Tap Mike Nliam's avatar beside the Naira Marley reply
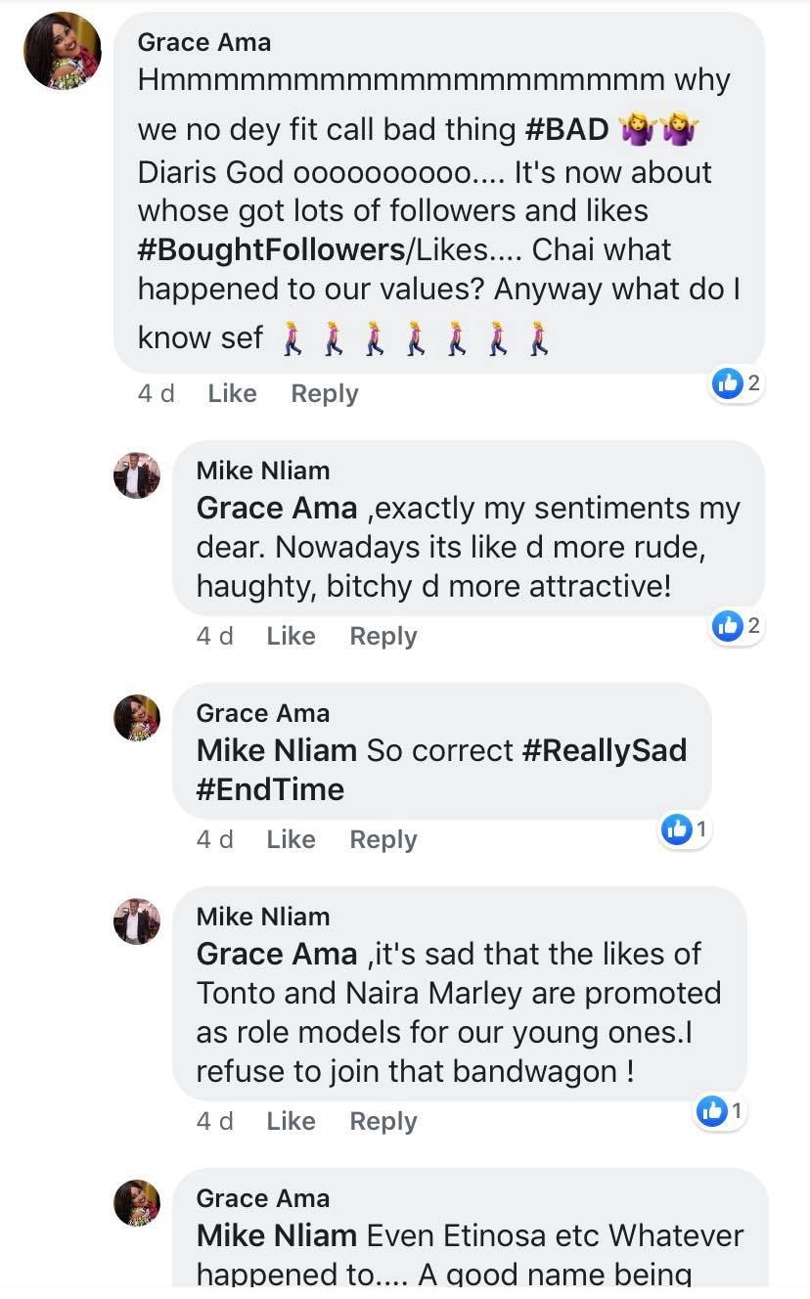The height and width of the screenshot is (1299, 810). [x=137, y=921]
